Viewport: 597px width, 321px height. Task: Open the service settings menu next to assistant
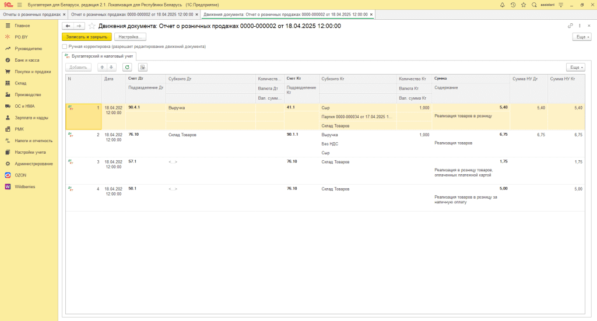point(560,5)
